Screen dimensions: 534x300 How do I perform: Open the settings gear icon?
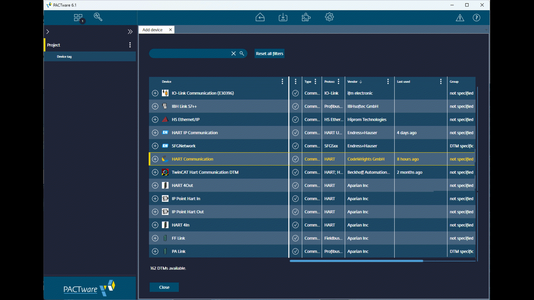[x=329, y=17]
